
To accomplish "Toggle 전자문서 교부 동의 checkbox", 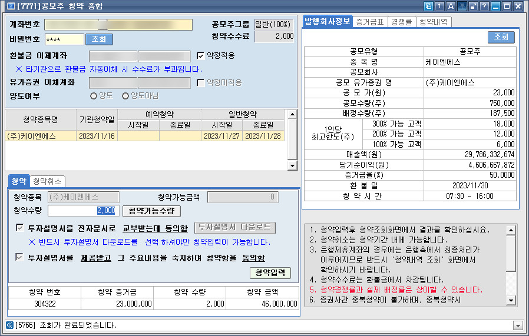I will click(x=19, y=228).
